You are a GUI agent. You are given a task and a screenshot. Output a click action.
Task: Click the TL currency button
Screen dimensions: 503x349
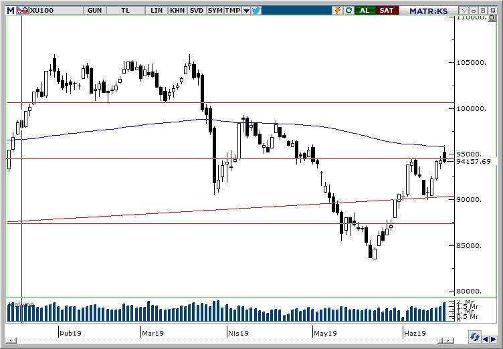click(126, 11)
